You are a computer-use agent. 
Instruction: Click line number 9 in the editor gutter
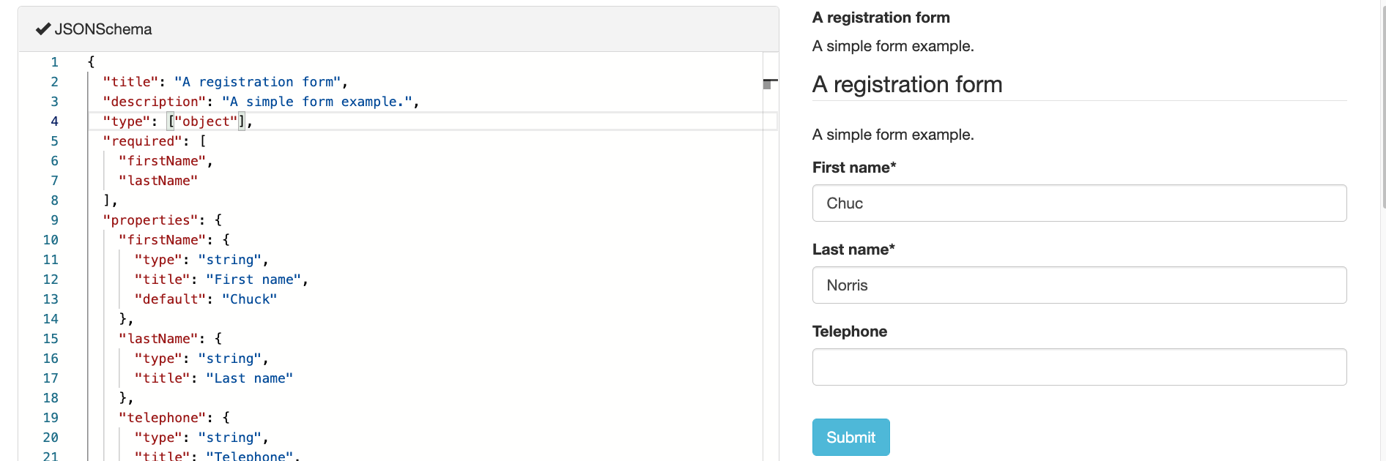pos(54,220)
